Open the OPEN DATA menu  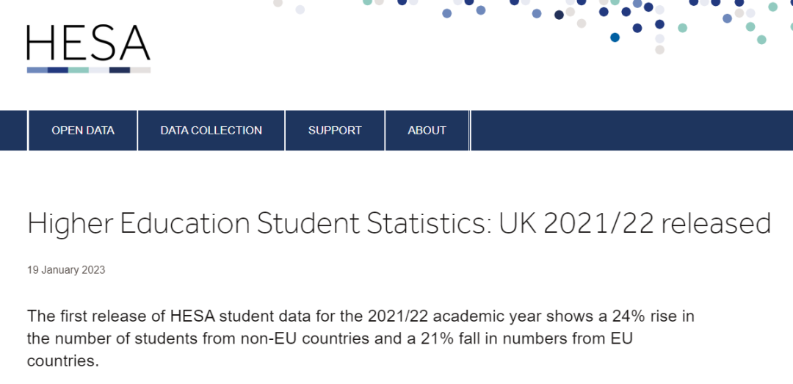tap(83, 131)
